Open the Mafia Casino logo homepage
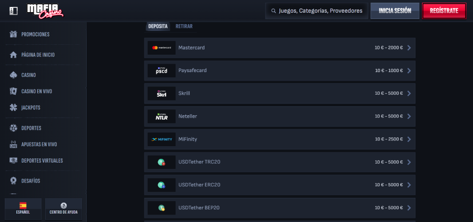Image resolution: width=473 pixels, height=222 pixels. coord(45,11)
